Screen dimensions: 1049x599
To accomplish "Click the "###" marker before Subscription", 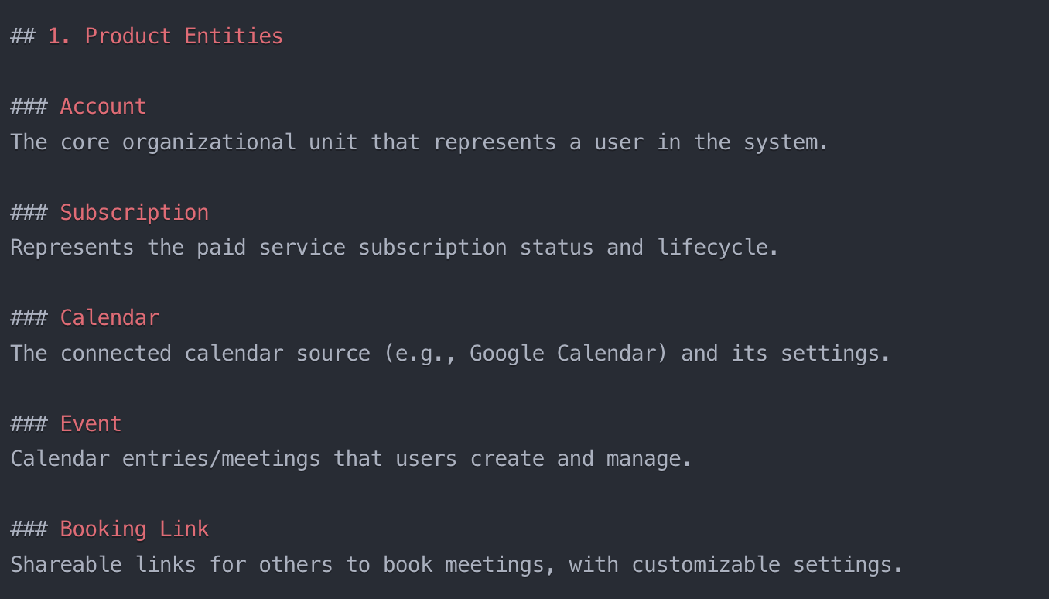I will (29, 213).
